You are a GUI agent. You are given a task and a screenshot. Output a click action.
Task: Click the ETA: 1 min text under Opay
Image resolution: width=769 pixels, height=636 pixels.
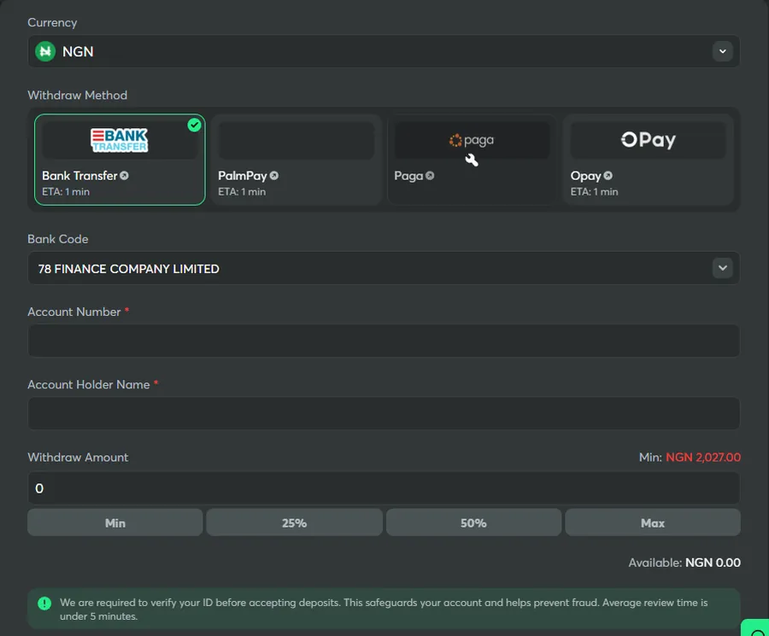click(594, 191)
